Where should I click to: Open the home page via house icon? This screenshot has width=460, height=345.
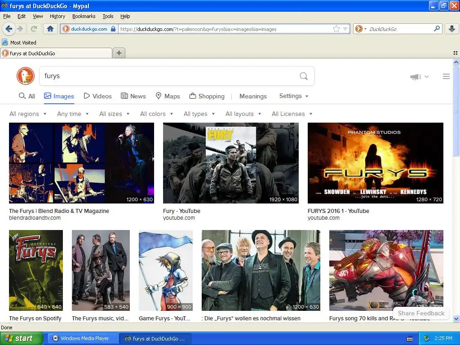[50, 29]
